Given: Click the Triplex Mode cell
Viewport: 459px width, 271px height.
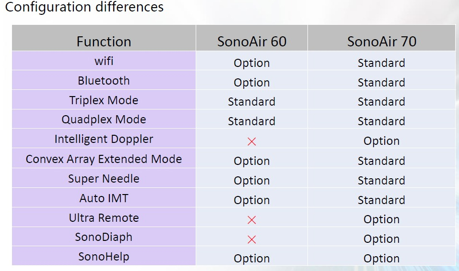Looking at the screenshot, I should click(x=104, y=100).
